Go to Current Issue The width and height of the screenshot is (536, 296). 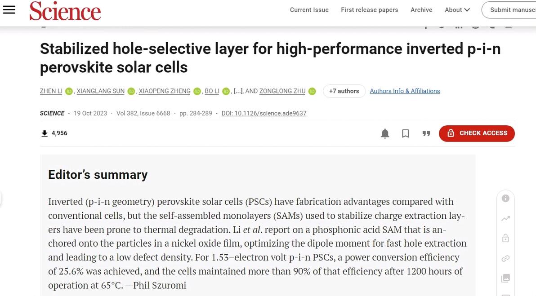tap(309, 10)
